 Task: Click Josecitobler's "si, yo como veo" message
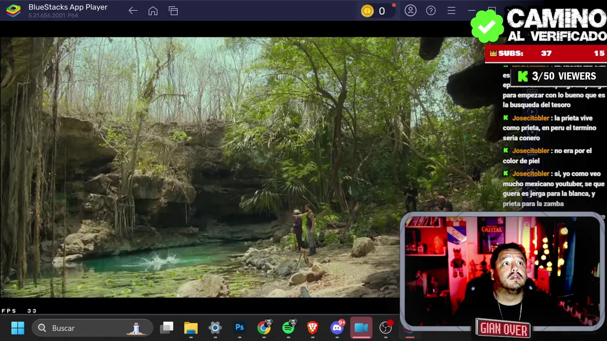553,188
